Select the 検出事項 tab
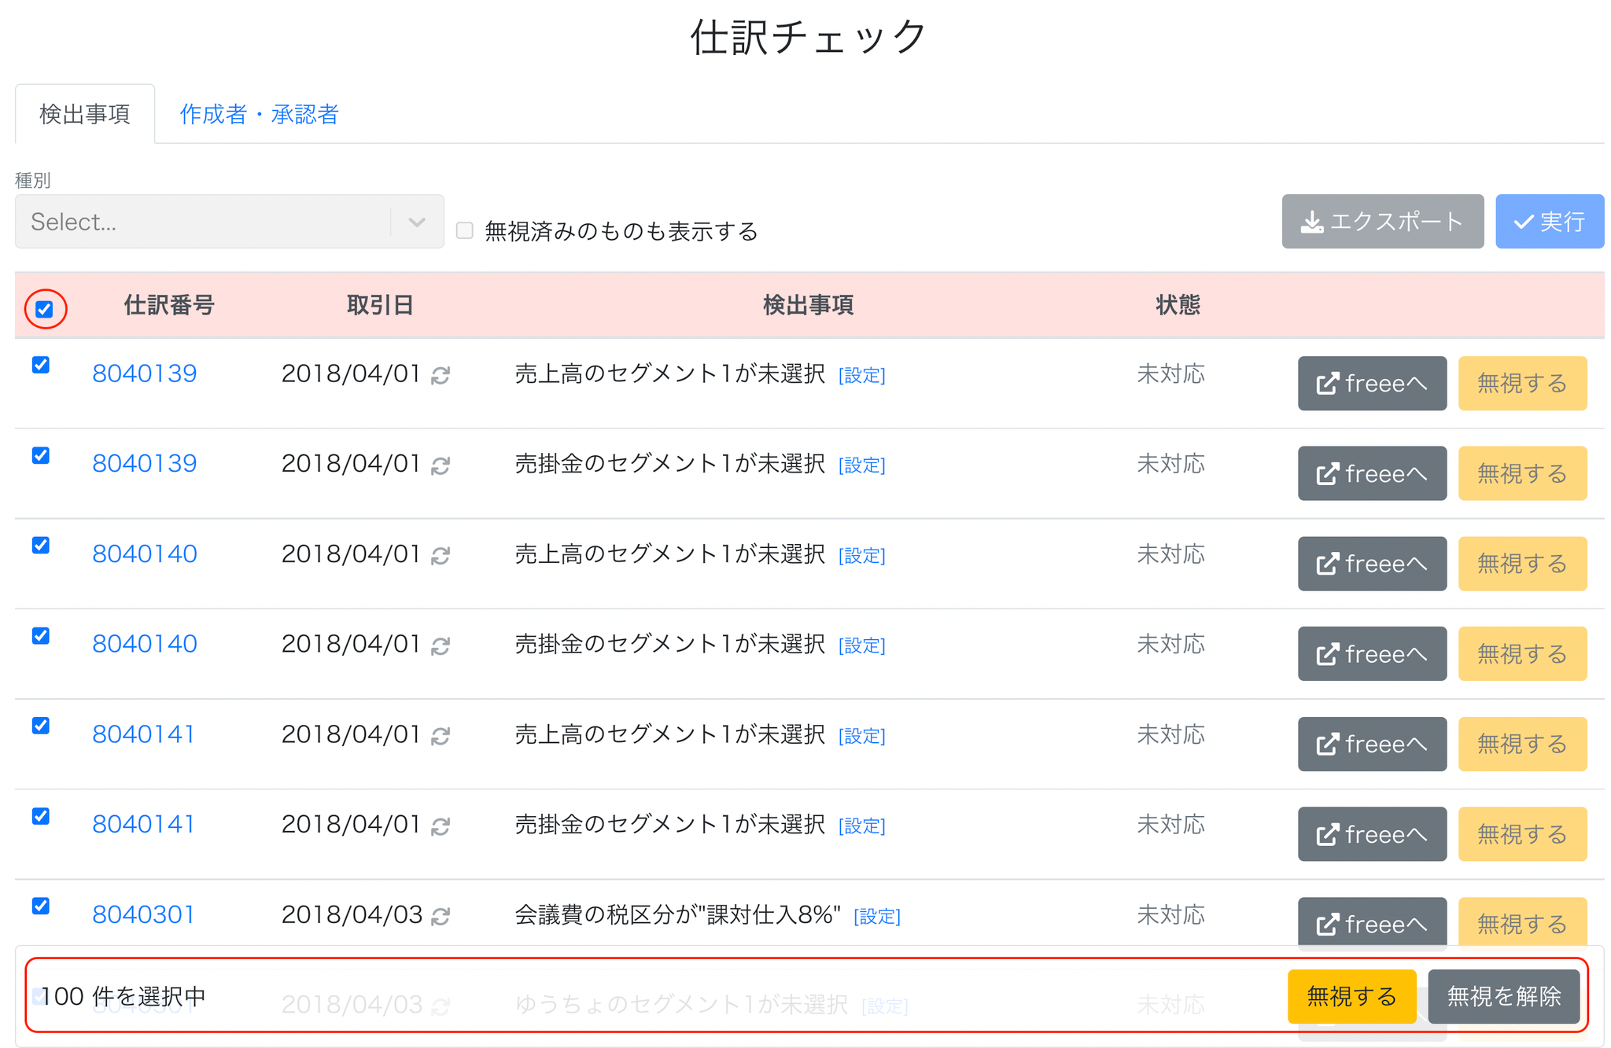Image resolution: width=1611 pixels, height=1048 pixels. (x=85, y=115)
